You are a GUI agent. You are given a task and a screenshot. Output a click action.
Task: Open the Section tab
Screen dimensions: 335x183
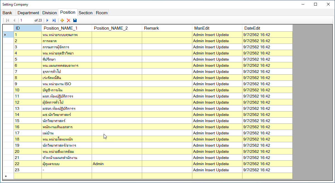pos(85,13)
